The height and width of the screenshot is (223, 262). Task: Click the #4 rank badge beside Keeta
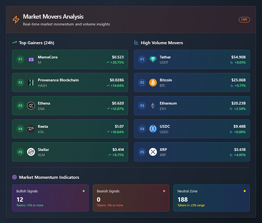[x=20, y=129]
